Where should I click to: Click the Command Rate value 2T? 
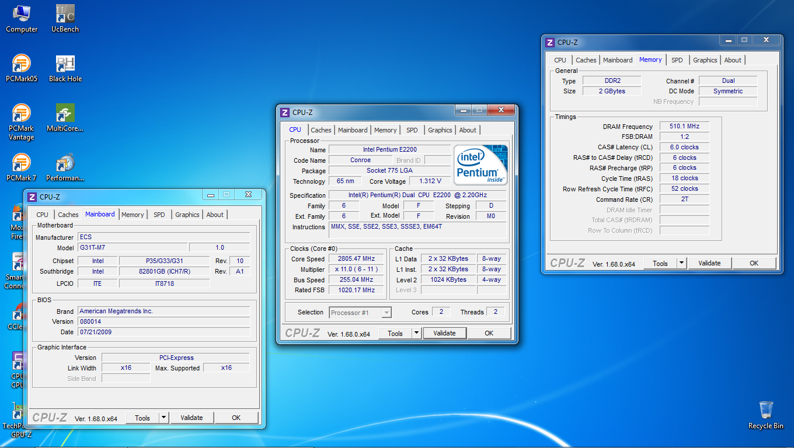tap(684, 199)
